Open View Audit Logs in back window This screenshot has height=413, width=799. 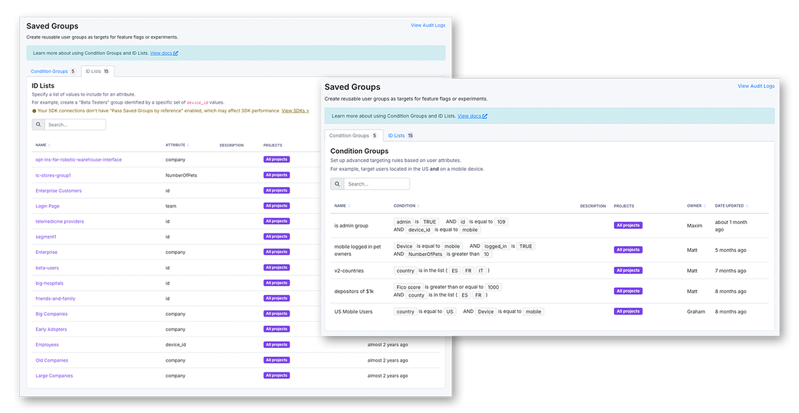tap(428, 25)
